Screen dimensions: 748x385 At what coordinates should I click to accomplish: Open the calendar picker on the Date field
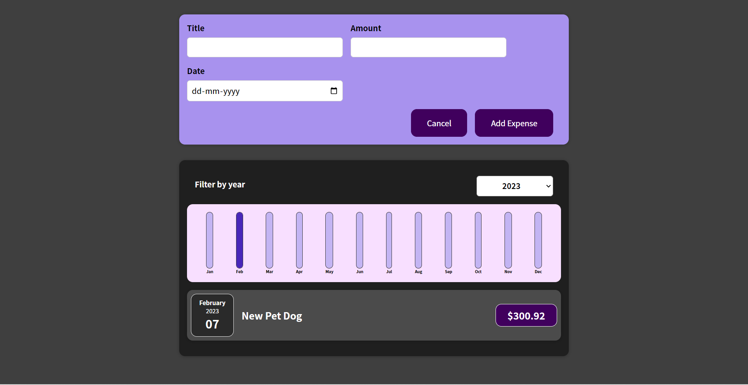pyautogui.click(x=334, y=91)
